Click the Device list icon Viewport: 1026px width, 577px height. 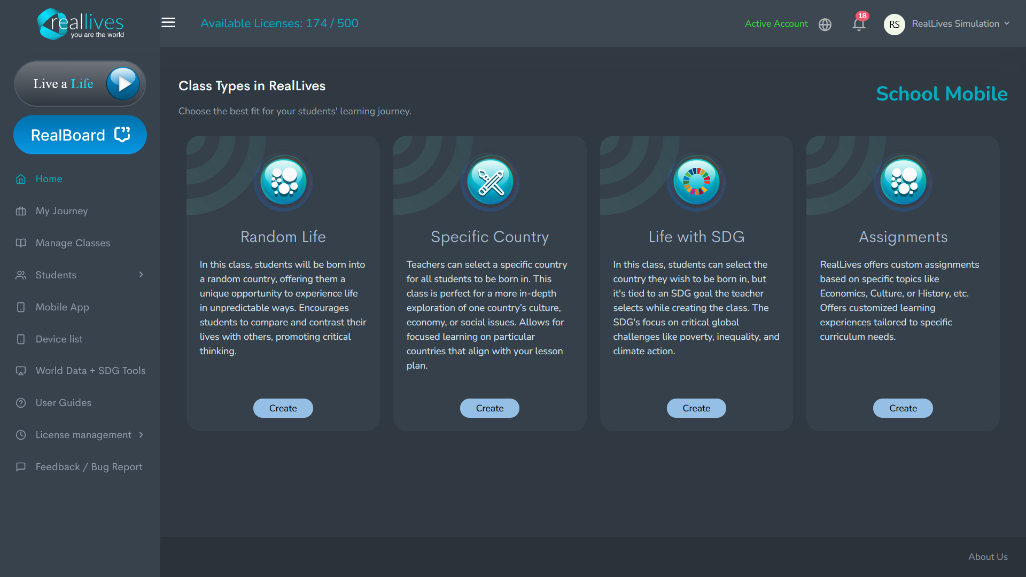pos(21,339)
